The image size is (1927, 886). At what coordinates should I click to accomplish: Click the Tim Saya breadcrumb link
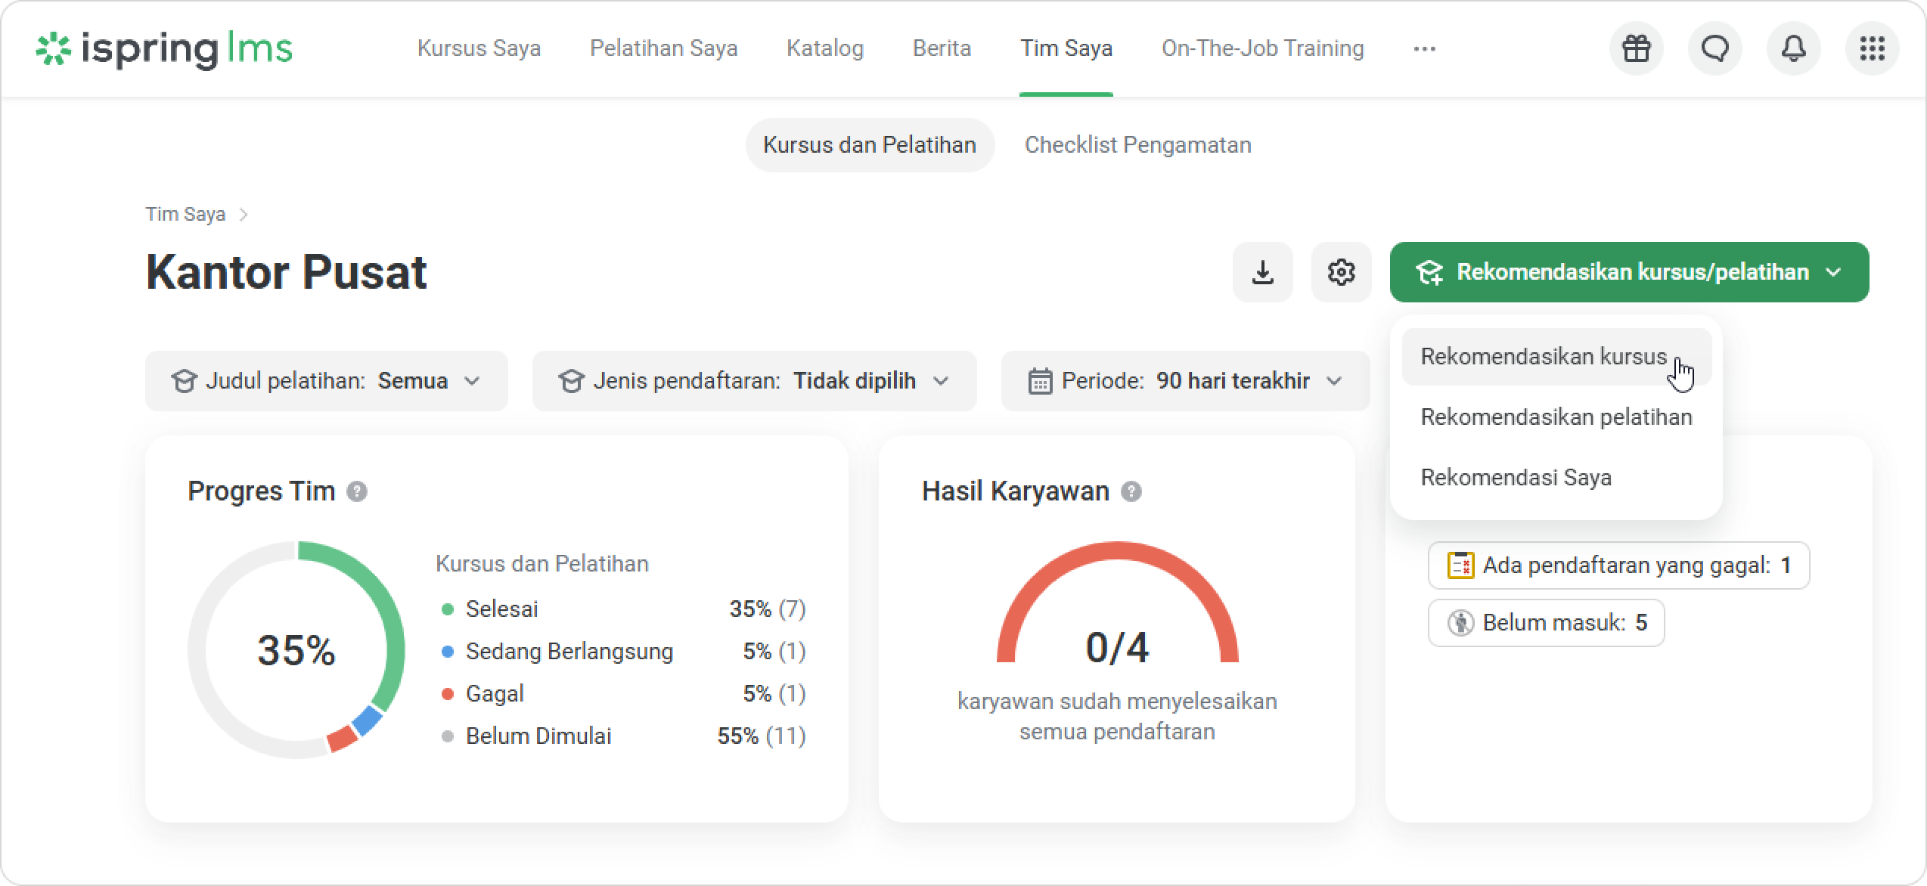click(x=185, y=215)
